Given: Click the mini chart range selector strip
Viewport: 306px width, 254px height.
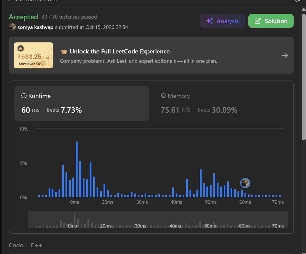Looking at the screenshot, I should click(158, 219).
